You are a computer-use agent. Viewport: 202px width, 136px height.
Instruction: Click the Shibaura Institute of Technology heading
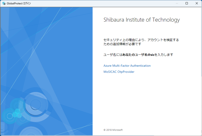click(142, 20)
